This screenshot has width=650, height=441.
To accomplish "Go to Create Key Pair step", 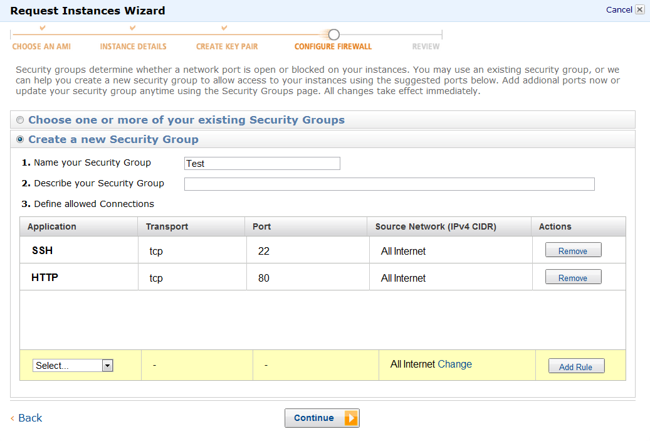I will pos(227,46).
